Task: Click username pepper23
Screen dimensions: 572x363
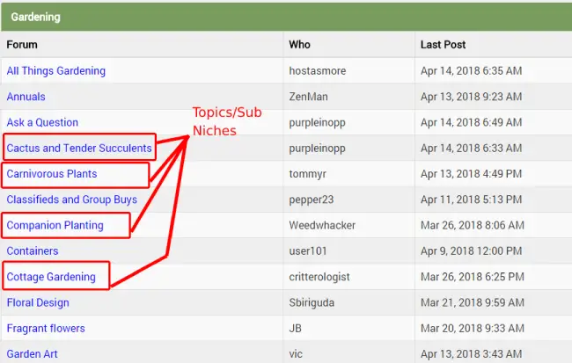Action: [x=312, y=200]
